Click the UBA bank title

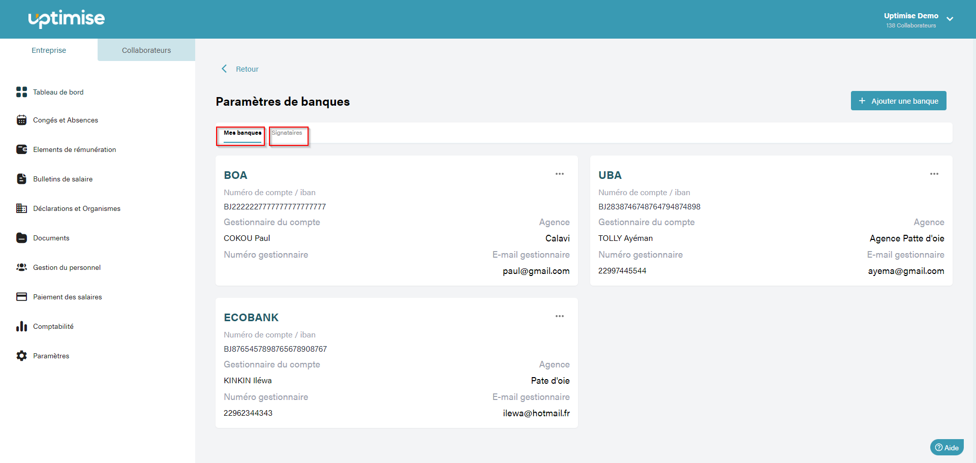(x=610, y=175)
